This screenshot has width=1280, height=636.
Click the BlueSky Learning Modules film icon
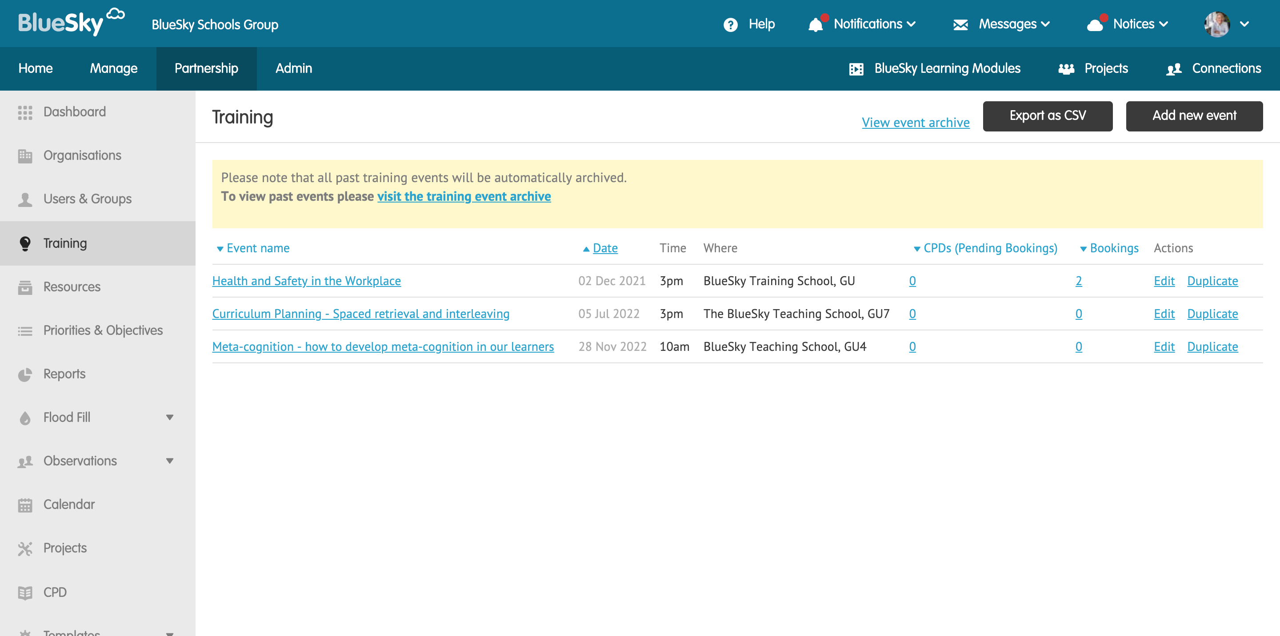point(856,69)
